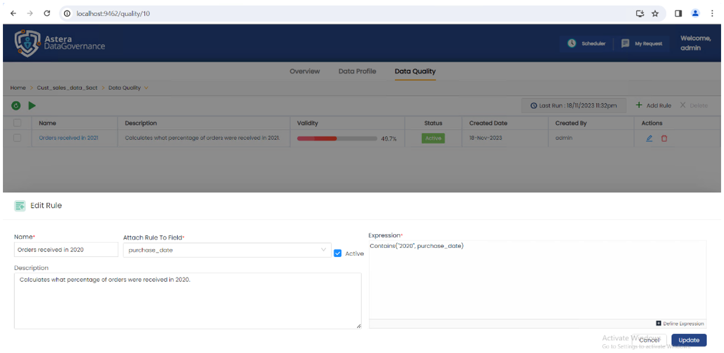Click the Actions column header

tap(652, 123)
